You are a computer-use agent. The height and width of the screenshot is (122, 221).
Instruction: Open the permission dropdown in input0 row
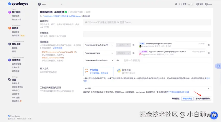point(123,45)
